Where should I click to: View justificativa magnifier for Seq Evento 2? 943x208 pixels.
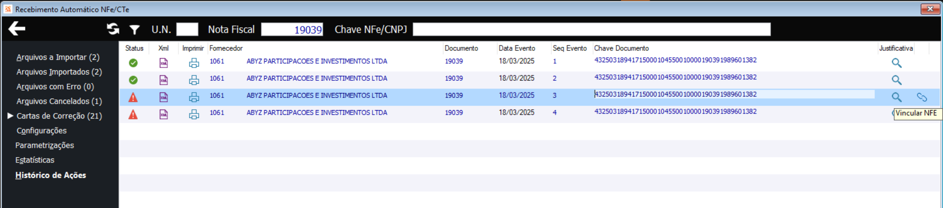(x=897, y=80)
